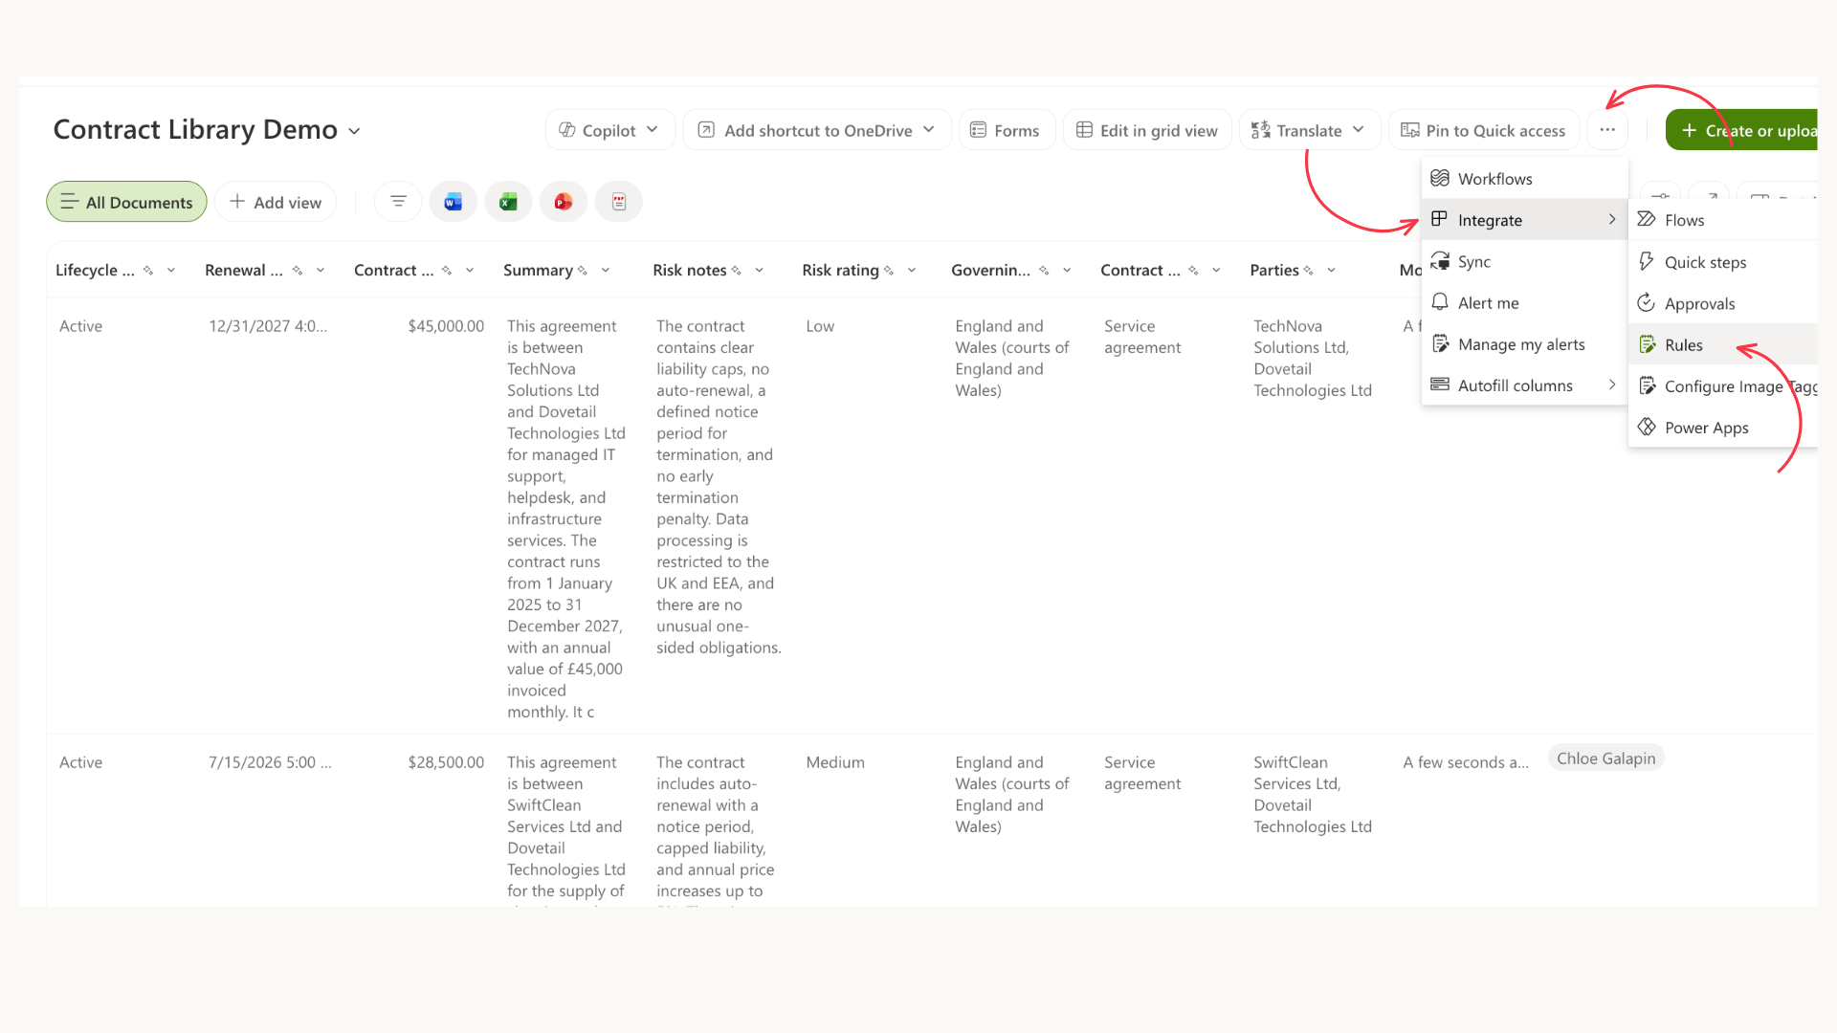
Task: Click the Approvals icon
Action: (x=1647, y=303)
